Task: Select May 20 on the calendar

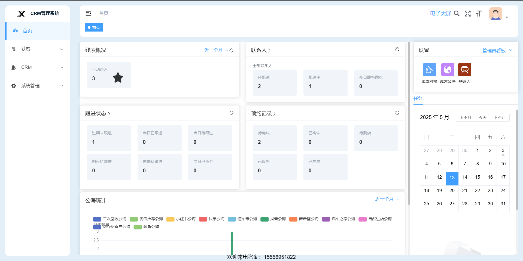Action: [452, 191]
